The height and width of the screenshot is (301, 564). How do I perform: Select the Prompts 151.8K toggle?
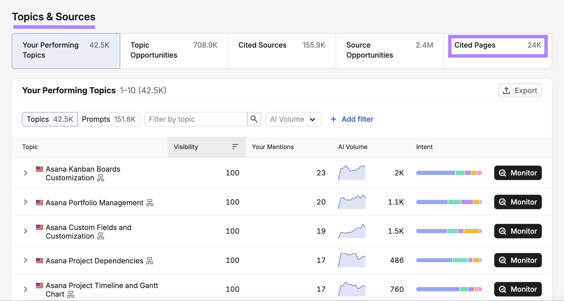point(109,119)
